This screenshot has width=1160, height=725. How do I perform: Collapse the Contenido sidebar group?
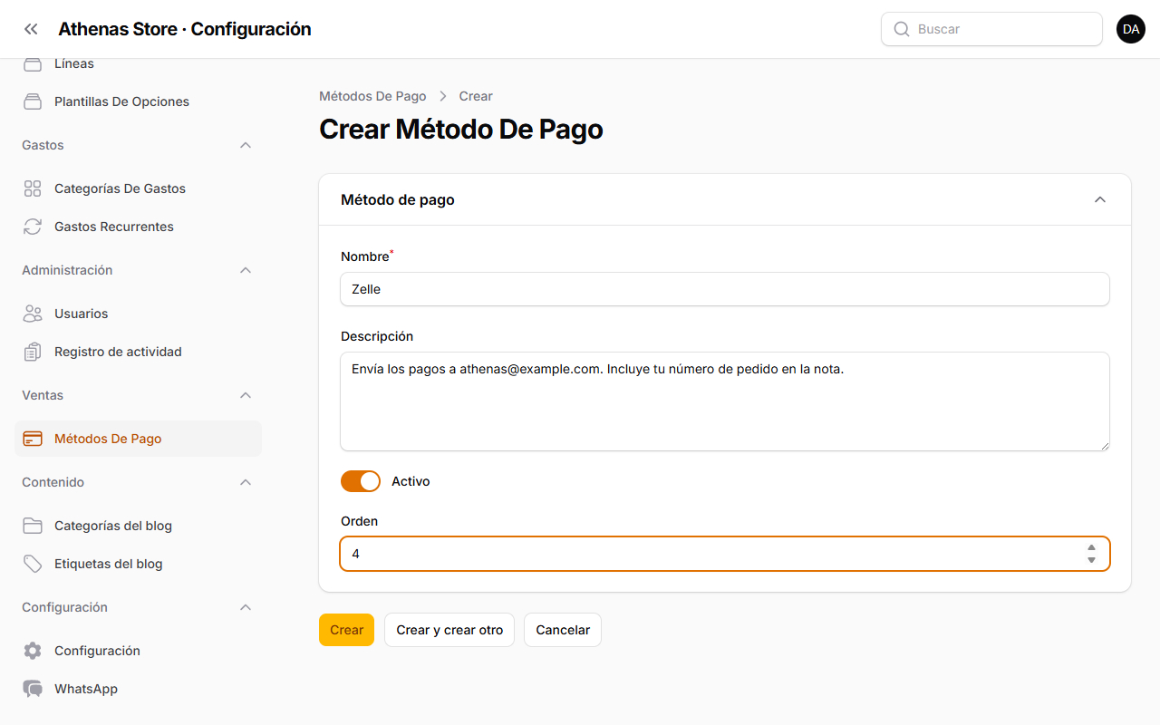tap(246, 482)
